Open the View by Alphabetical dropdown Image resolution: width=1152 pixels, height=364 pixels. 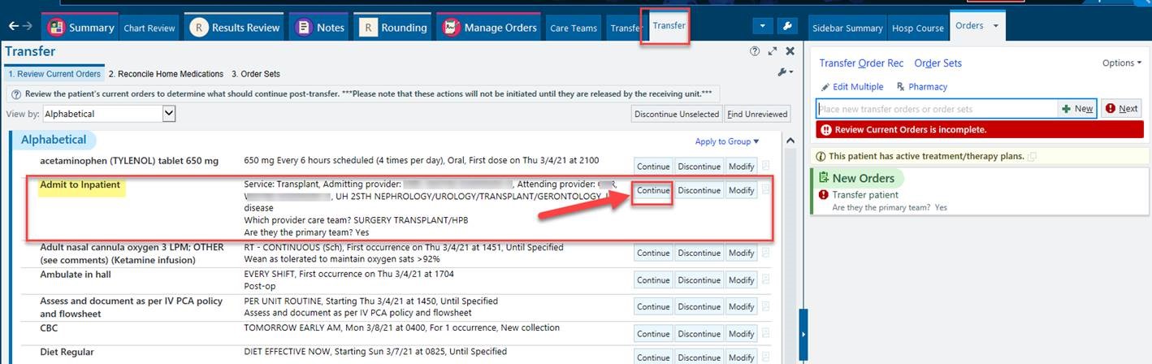[109, 114]
